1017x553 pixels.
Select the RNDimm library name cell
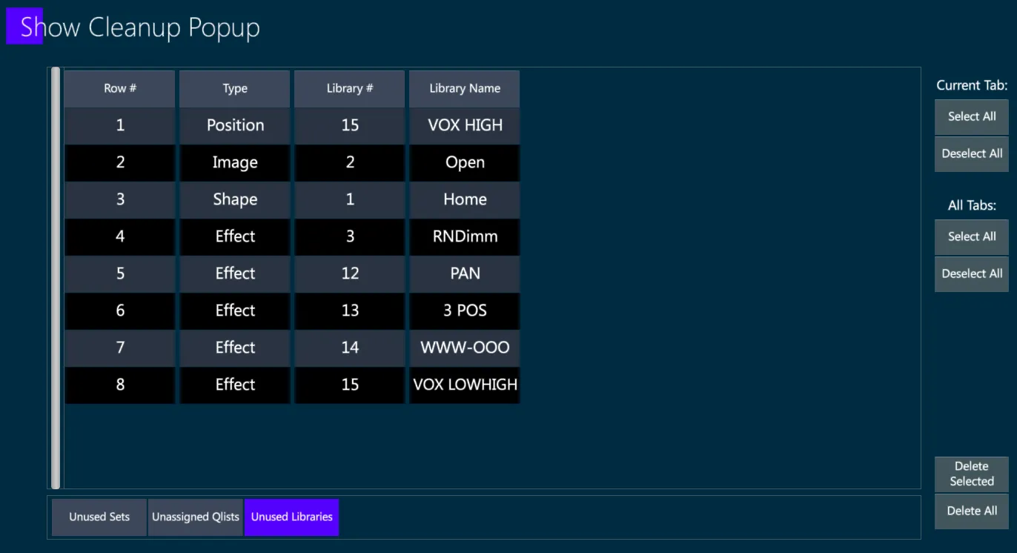465,236
